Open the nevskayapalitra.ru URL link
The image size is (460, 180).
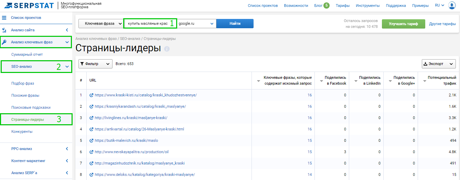131,152
